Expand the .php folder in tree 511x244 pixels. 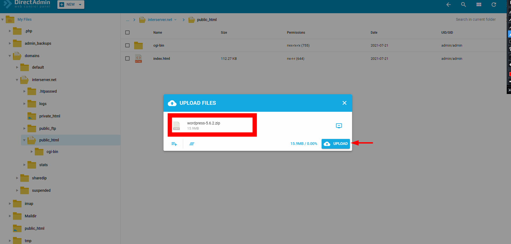point(10,31)
